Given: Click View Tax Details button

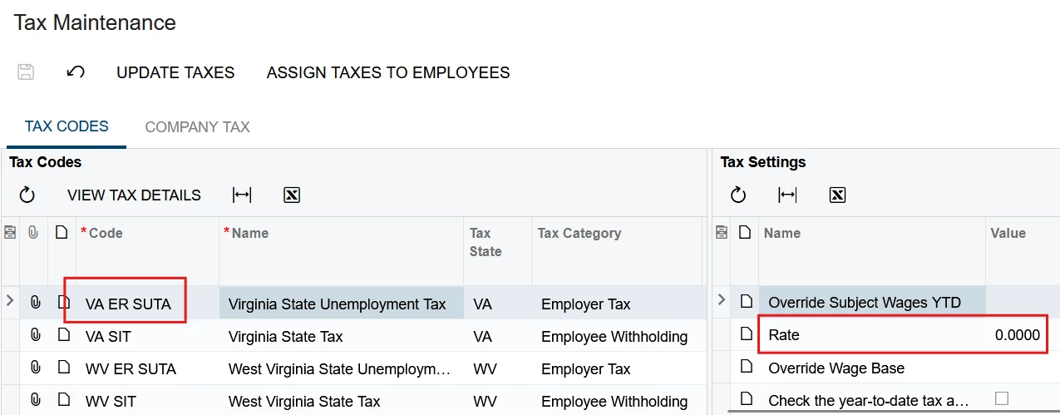Looking at the screenshot, I should (x=134, y=195).
